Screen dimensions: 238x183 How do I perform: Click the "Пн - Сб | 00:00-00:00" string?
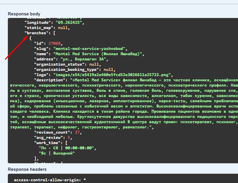67,148
